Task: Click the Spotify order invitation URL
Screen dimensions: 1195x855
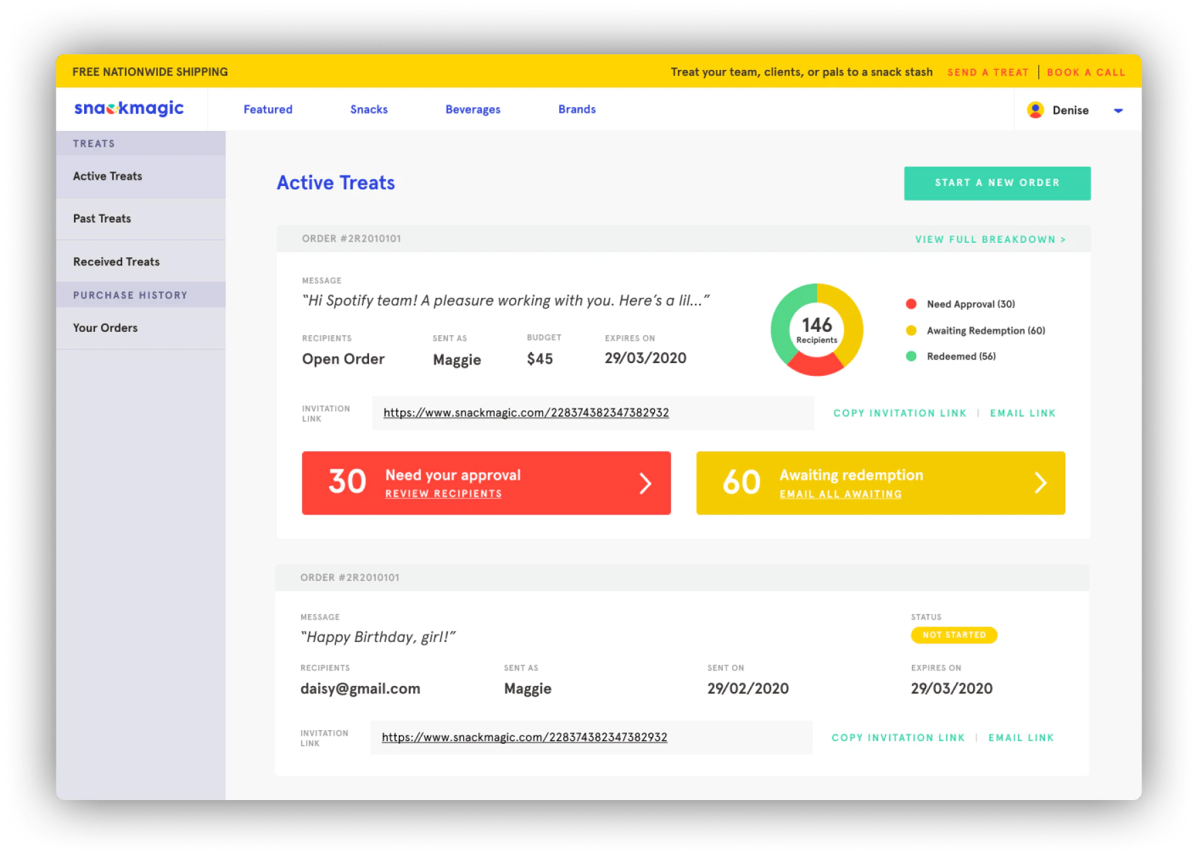Action: [526, 413]
